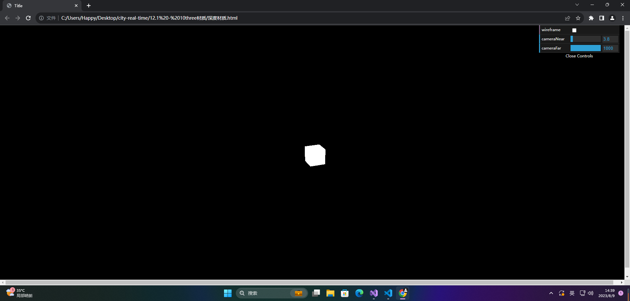This screenshot has width=630, height=301.
Task: Toggle the wireframe checkbox
Action: [x=574, y=30]
